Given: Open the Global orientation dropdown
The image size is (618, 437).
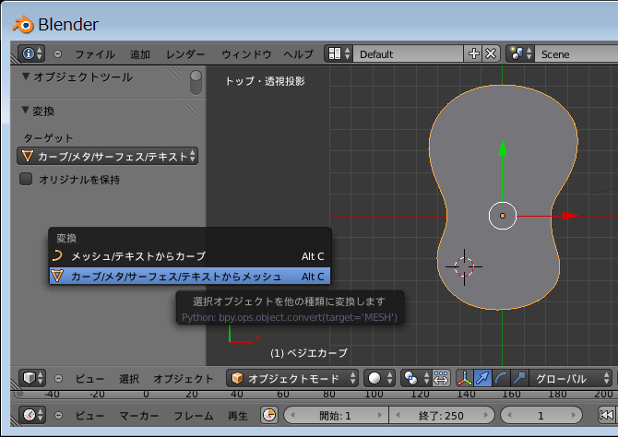Looking at the screenshot, I should click(570, 378).
